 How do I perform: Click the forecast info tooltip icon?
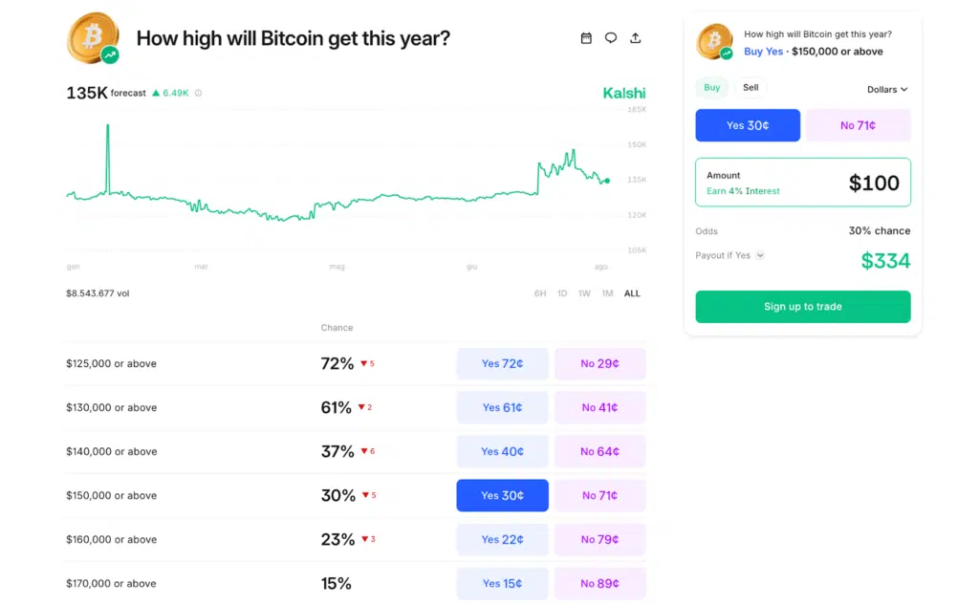click(198, 93)
